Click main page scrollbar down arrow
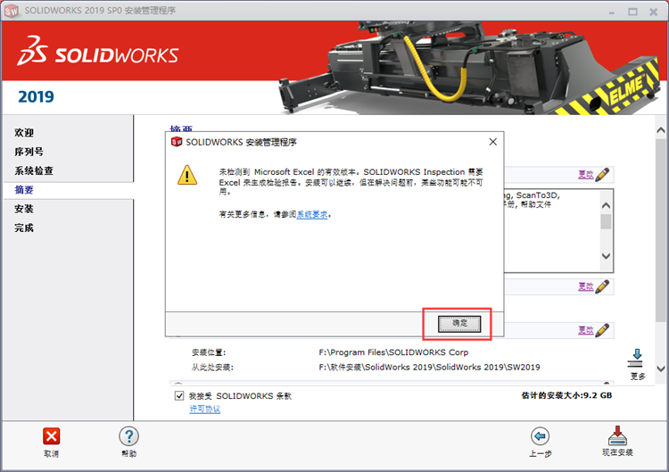 tap(660, 368)
